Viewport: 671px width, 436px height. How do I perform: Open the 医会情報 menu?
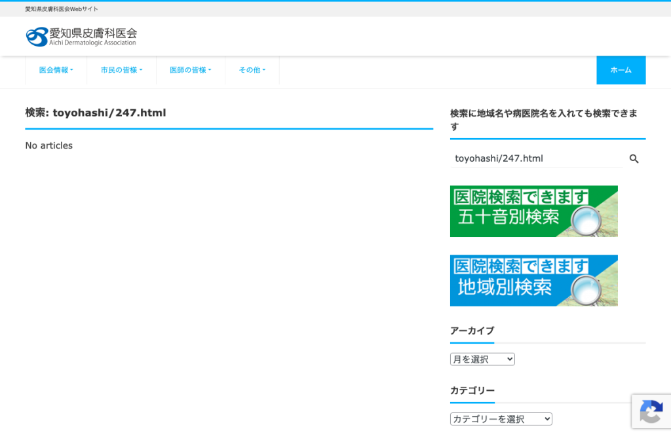coord(56,70)
